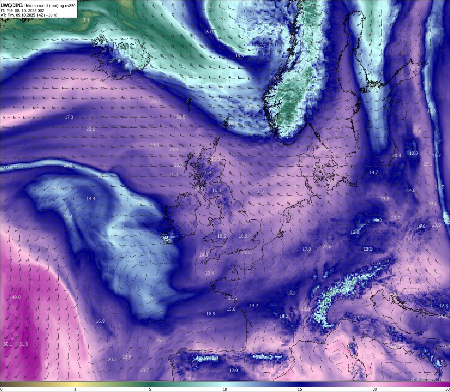Pick the 22.0 value over the North Sea
This screenshot has height=392, width=450.
[x=261, y=191]
